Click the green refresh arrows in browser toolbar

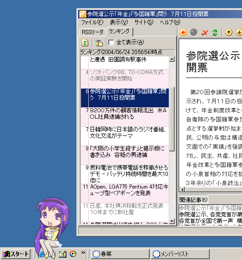215,33
